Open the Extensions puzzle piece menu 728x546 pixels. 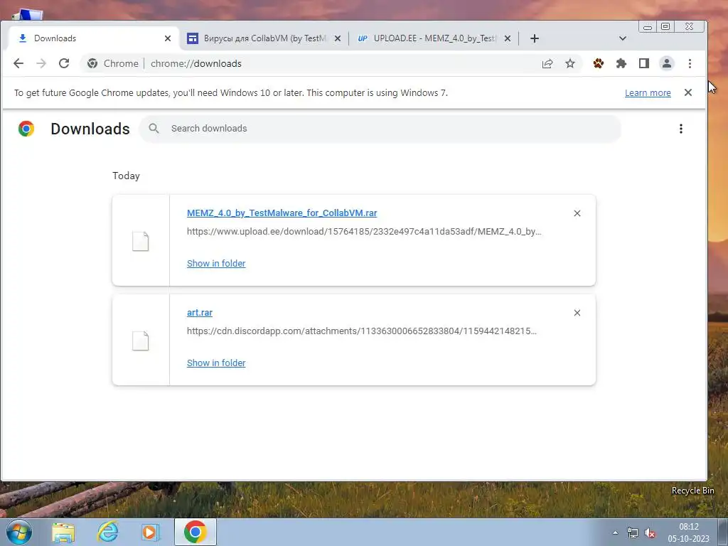(x=621, y=63)
